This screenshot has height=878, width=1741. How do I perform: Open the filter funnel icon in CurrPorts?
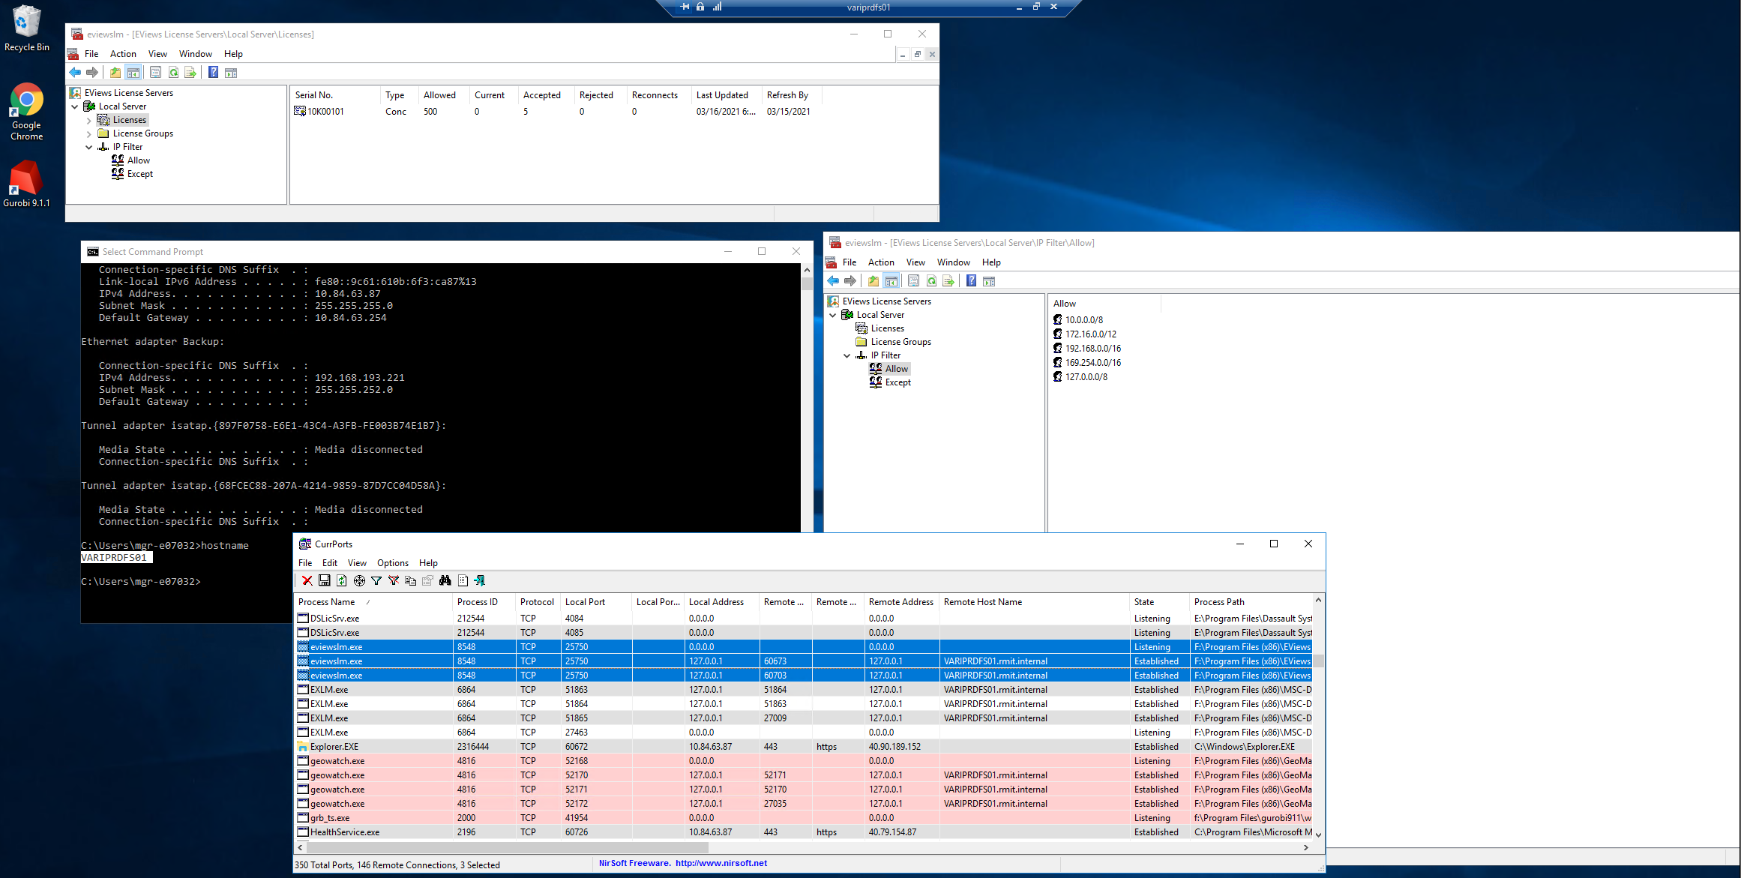(x=376, y=580)
